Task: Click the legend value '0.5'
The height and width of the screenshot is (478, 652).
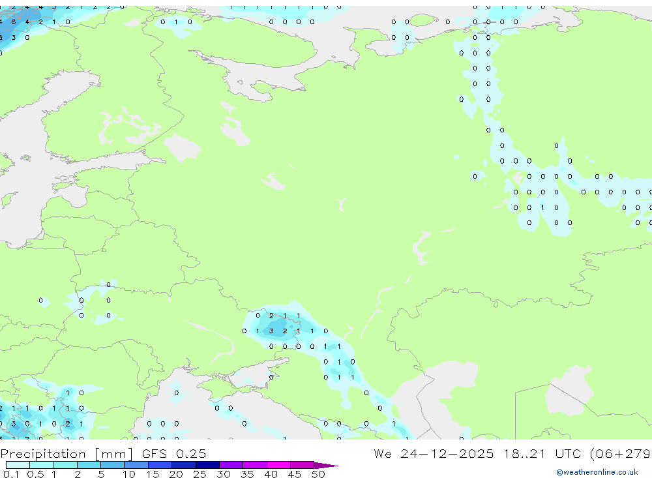Action: (35, 474)
